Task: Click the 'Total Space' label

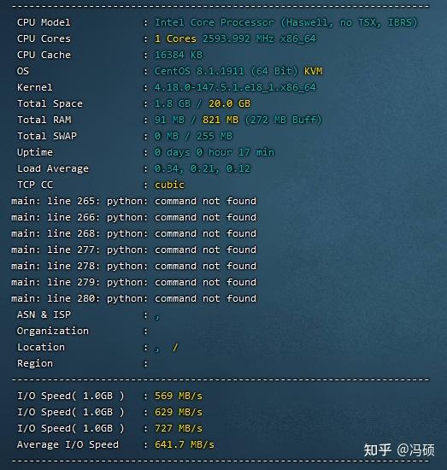Action: click(x=50, y=103)
